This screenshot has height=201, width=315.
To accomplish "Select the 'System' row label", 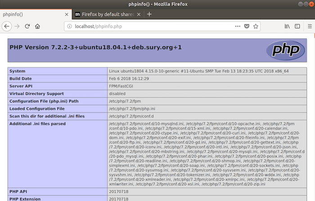I will pos(17,71).
